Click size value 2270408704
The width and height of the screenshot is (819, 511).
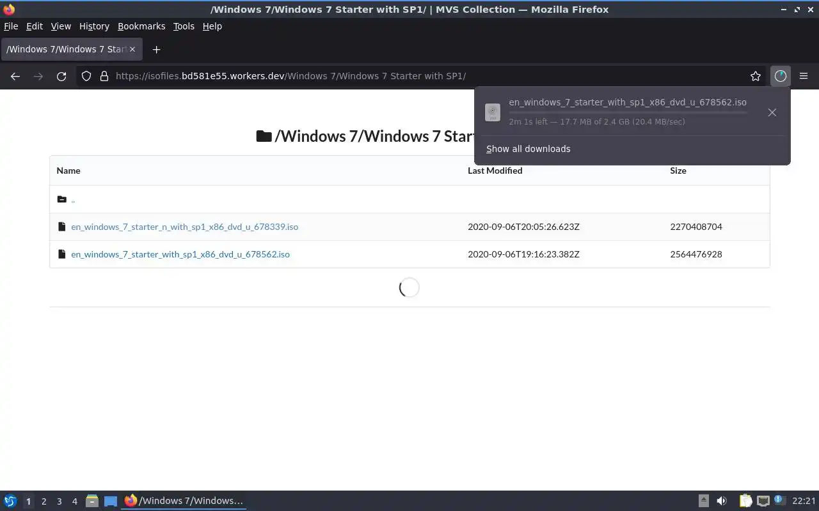click(696, 227)
